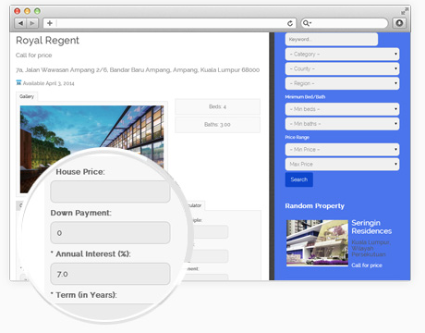Click the blue Search button
Image resolution: width=425 pixels, height=333 pixels.
click(x=299, y=179)
